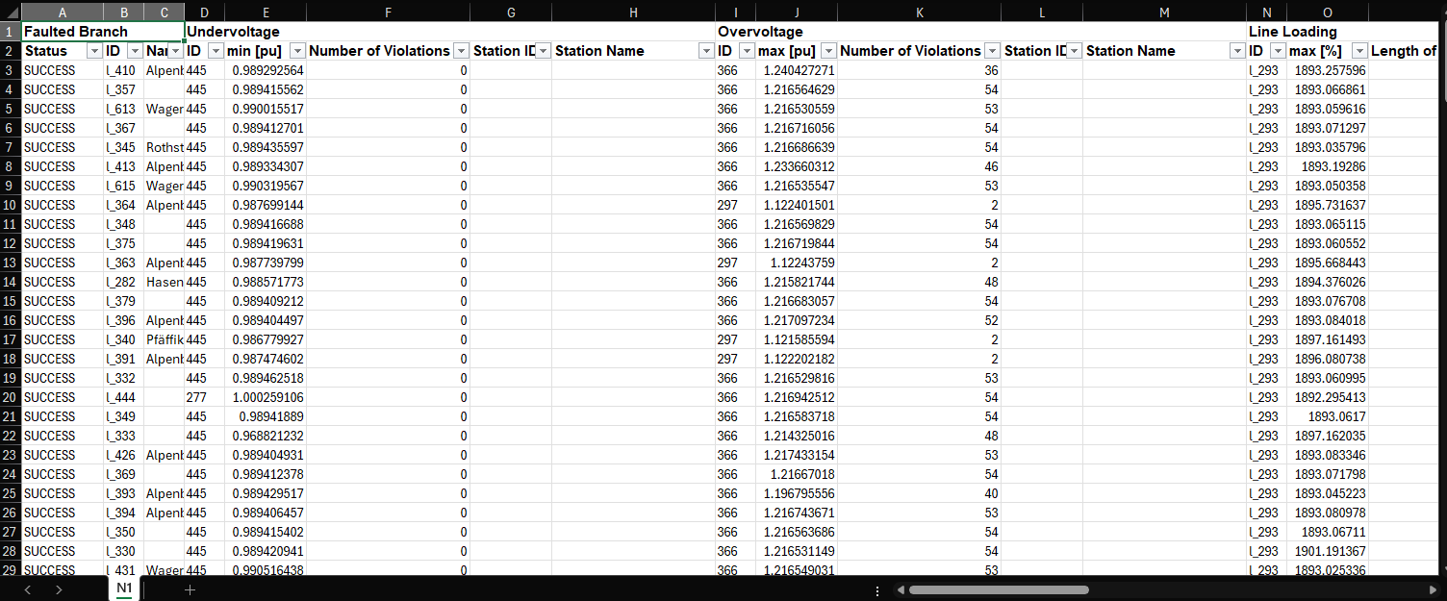Image resolution: width=1447 pixels, height=601 pixels.
Task: Click the Select All corner triangle
Action: (x=11, y=12)
